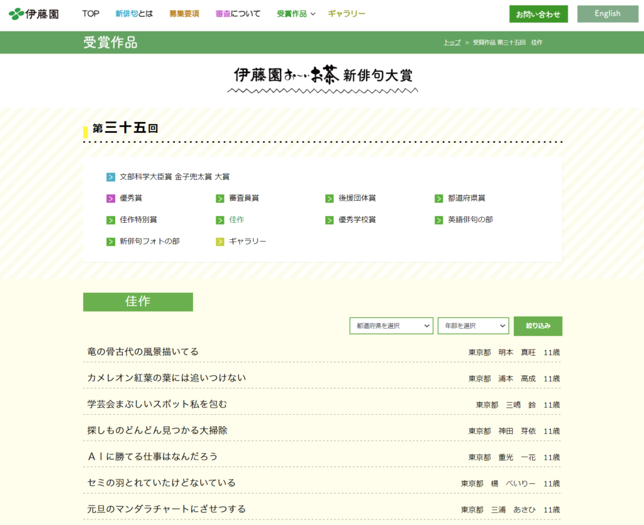Click the arrow icon beside 後援団体賞
The height and width of the screenshot is (525, 644).
click(330, 198)
